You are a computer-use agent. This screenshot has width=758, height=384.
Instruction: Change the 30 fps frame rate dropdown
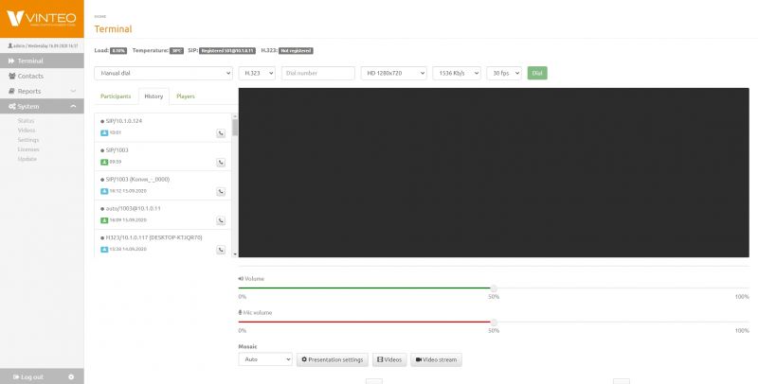click(x=504, y=73)
